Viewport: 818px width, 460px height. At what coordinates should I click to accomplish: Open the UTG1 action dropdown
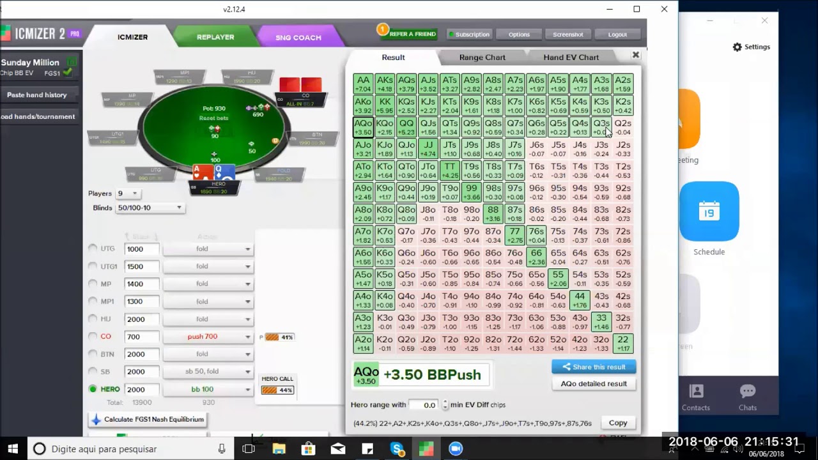(x=208, y=266)
